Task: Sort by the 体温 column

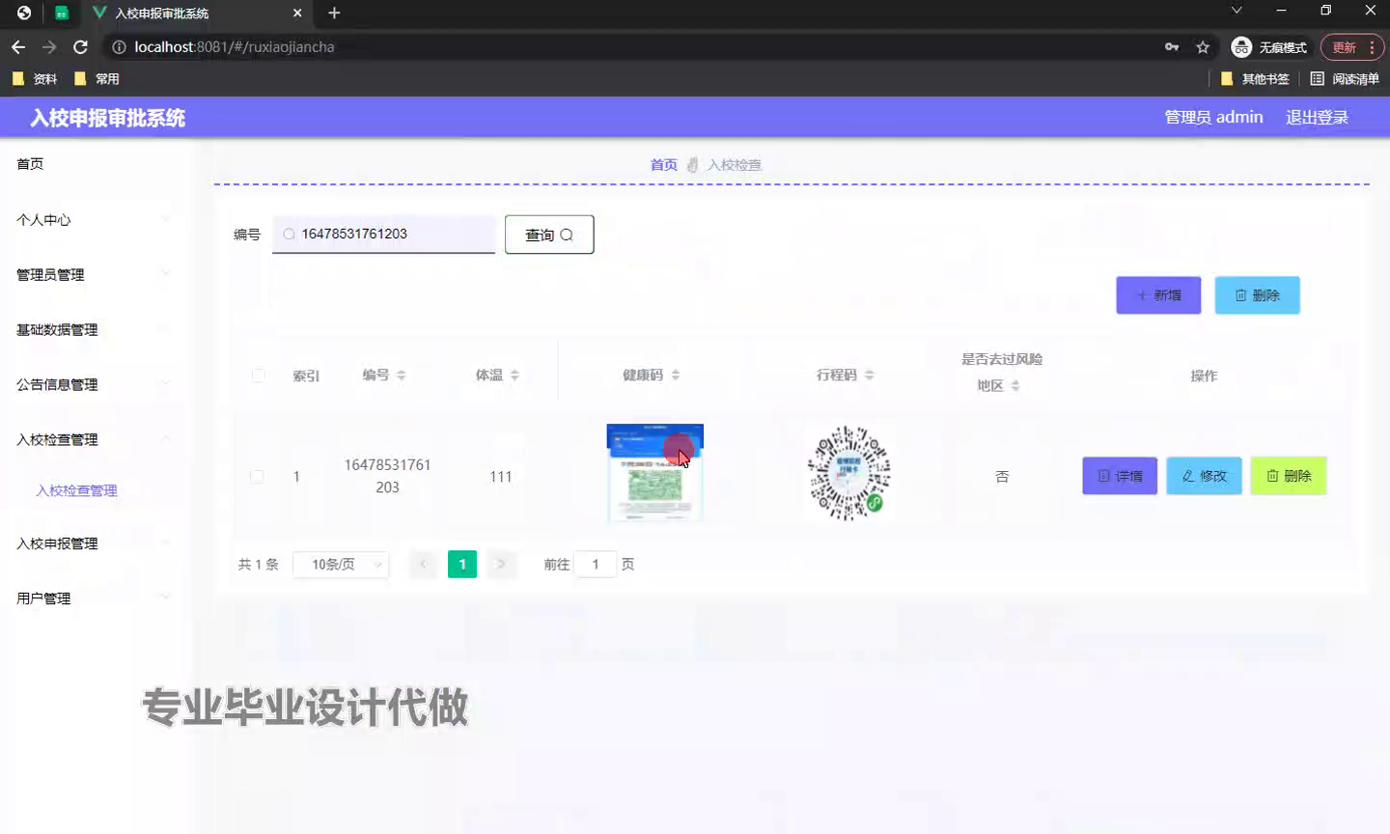Action: [x=514, y=375]
